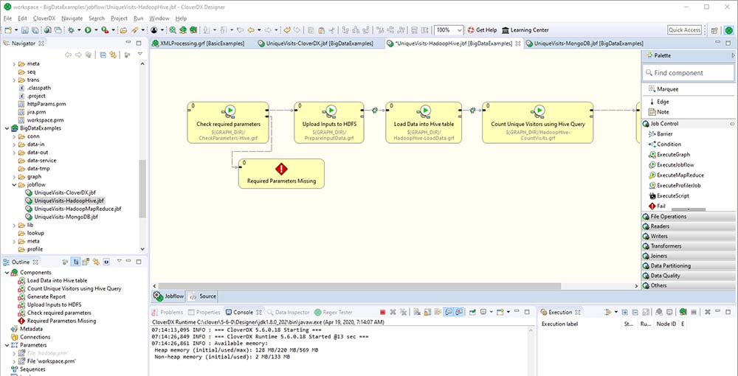Expand the Readers palette drawer
738x376 pixels.
pyautogui.click(x=689, y=226)
